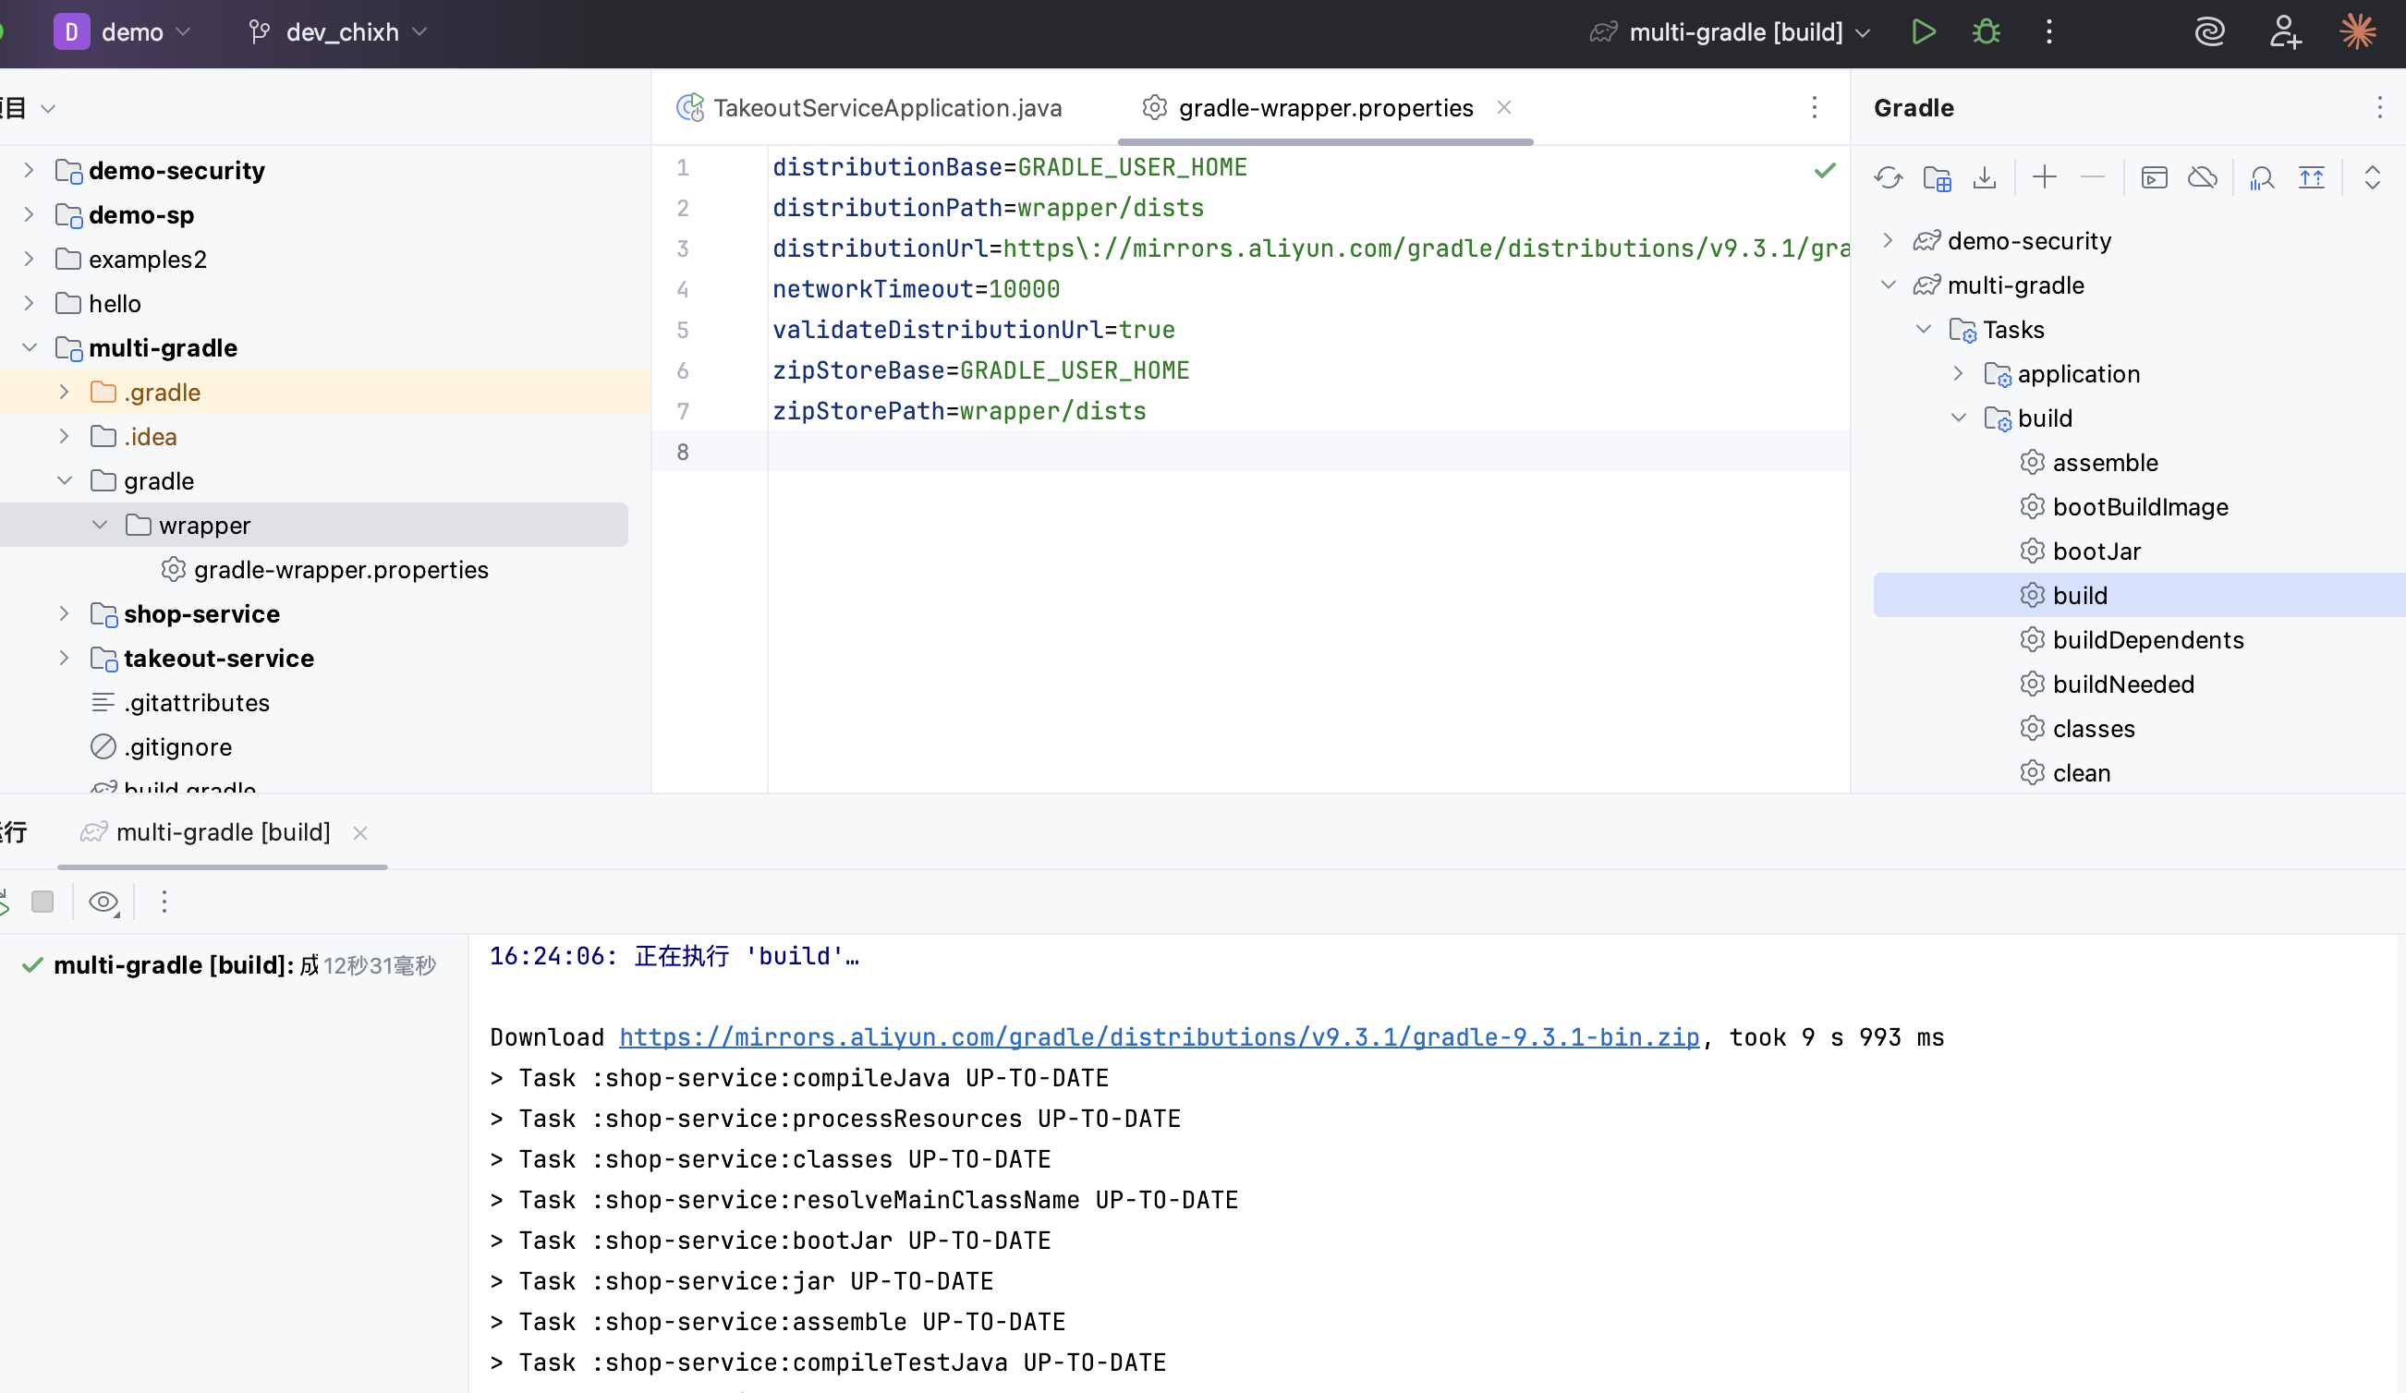Open the dev_chixh branch dropdown
Viewport: 2406px width, 1393px height.
click(341, 32)
